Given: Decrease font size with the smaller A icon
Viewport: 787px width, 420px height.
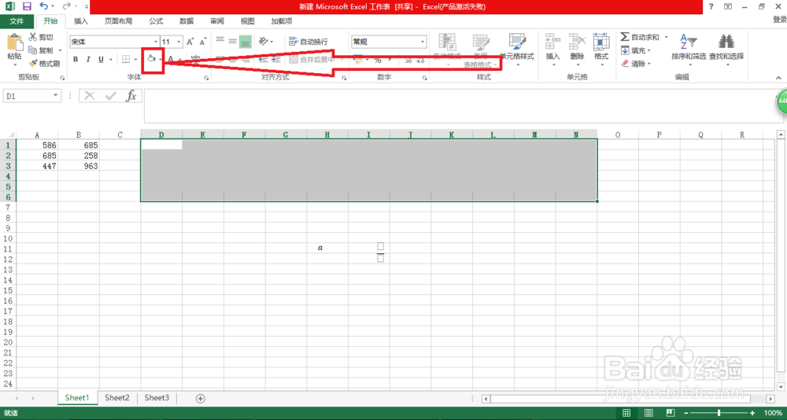Looking at the screenshot, I should (x=203, y=42).
